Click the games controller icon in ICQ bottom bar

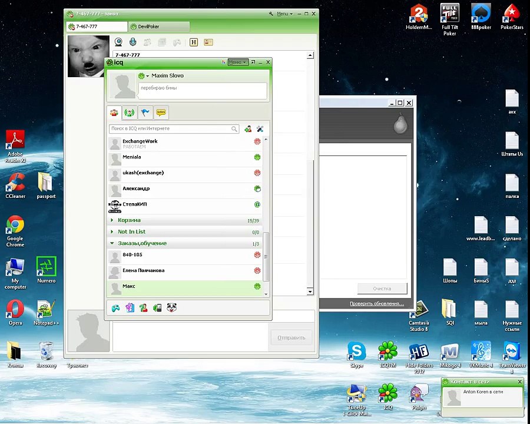click(x=115, y=308)
